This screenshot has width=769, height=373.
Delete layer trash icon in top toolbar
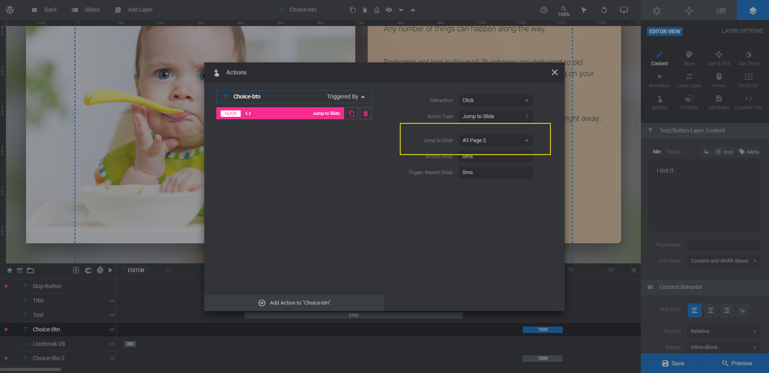pyautogui.click(x=364, y=10)
